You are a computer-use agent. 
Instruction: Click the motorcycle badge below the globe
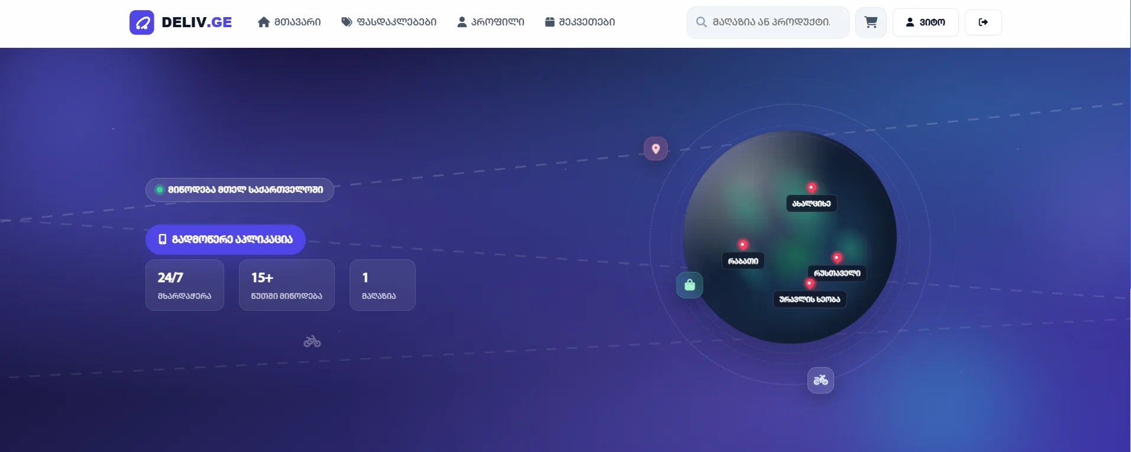pos(820,380)
